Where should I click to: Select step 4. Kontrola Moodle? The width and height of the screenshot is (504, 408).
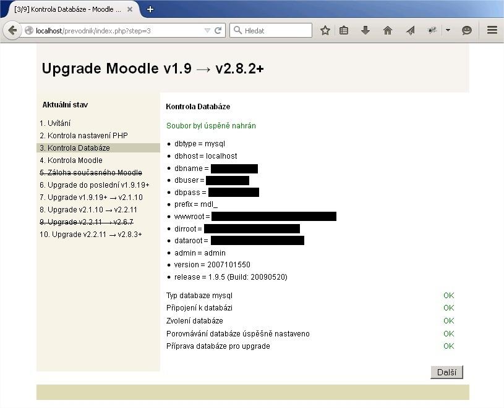pyautogui.click(x=71, y=160)
